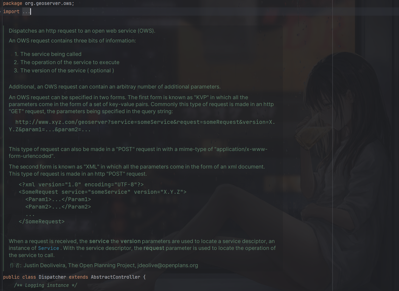Click list item 'The operation of the service to execute'
399x291 pixels.
(70, 62)
